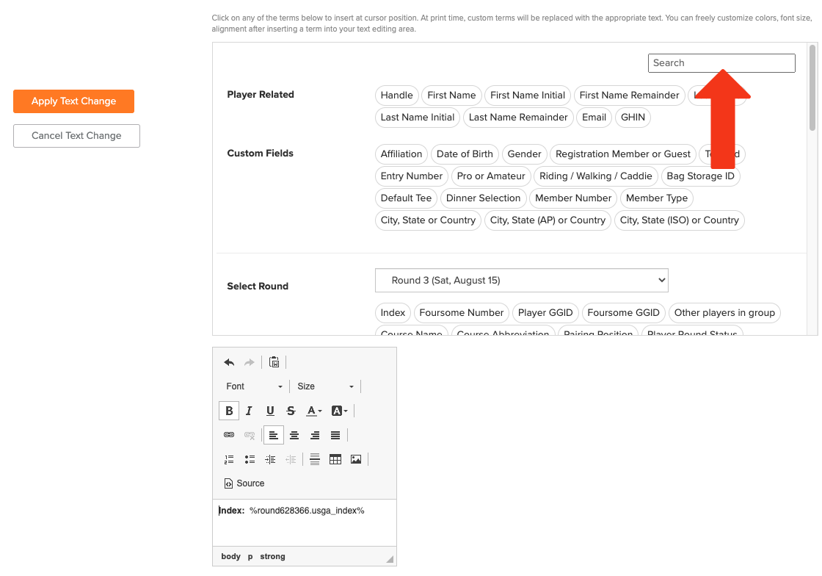Select justify alignment button
This screenshot has width=822, height=576.
(x=335, y=435)
